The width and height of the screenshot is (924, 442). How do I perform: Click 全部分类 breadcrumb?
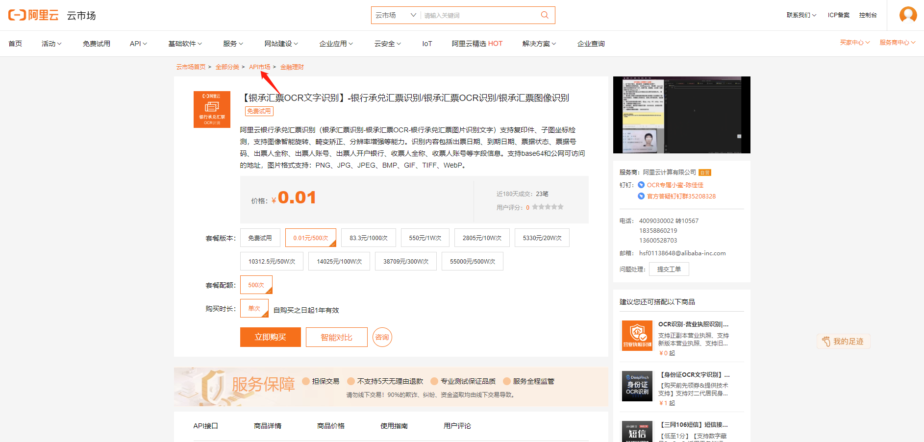coord(227,67)
